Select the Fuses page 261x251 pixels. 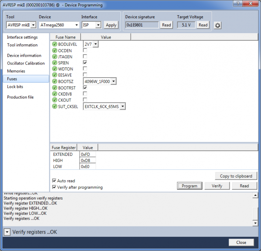pyautogui.click(x=26, y=79)
